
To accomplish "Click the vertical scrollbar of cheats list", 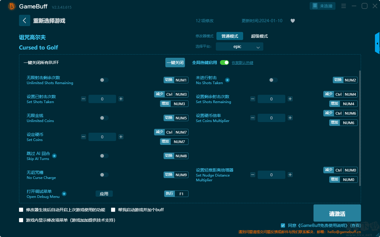I will (x=360, y=128).
